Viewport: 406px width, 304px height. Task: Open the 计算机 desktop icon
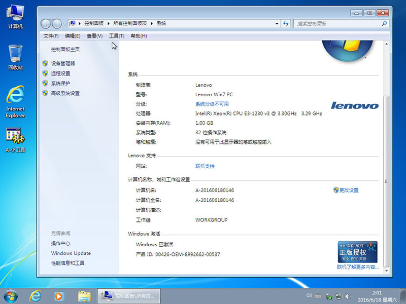click(x=15, y=17)
